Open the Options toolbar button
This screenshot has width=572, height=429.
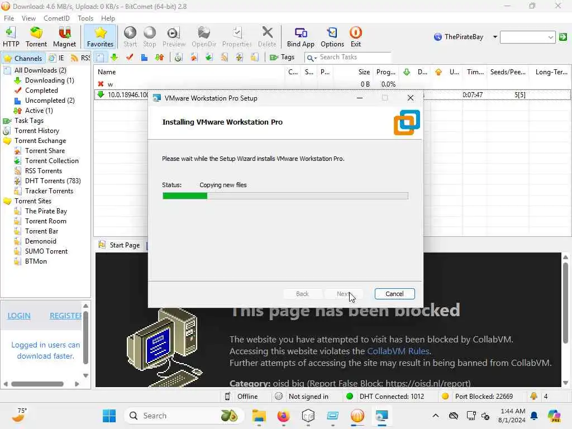tap(332, 37)
